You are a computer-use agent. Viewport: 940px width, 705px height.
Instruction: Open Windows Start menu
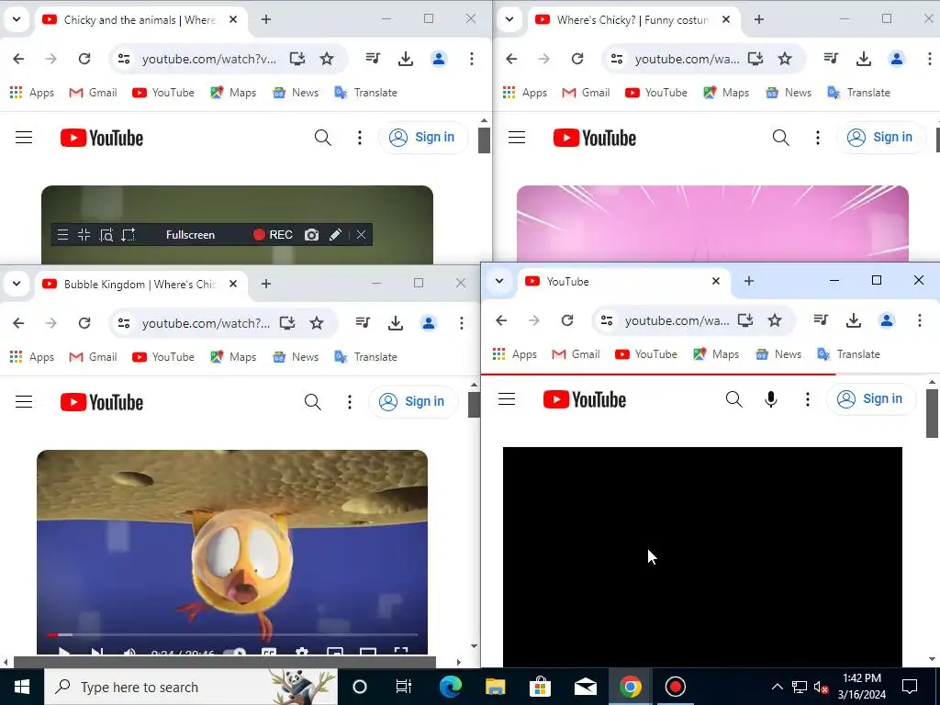pos(22,687)
